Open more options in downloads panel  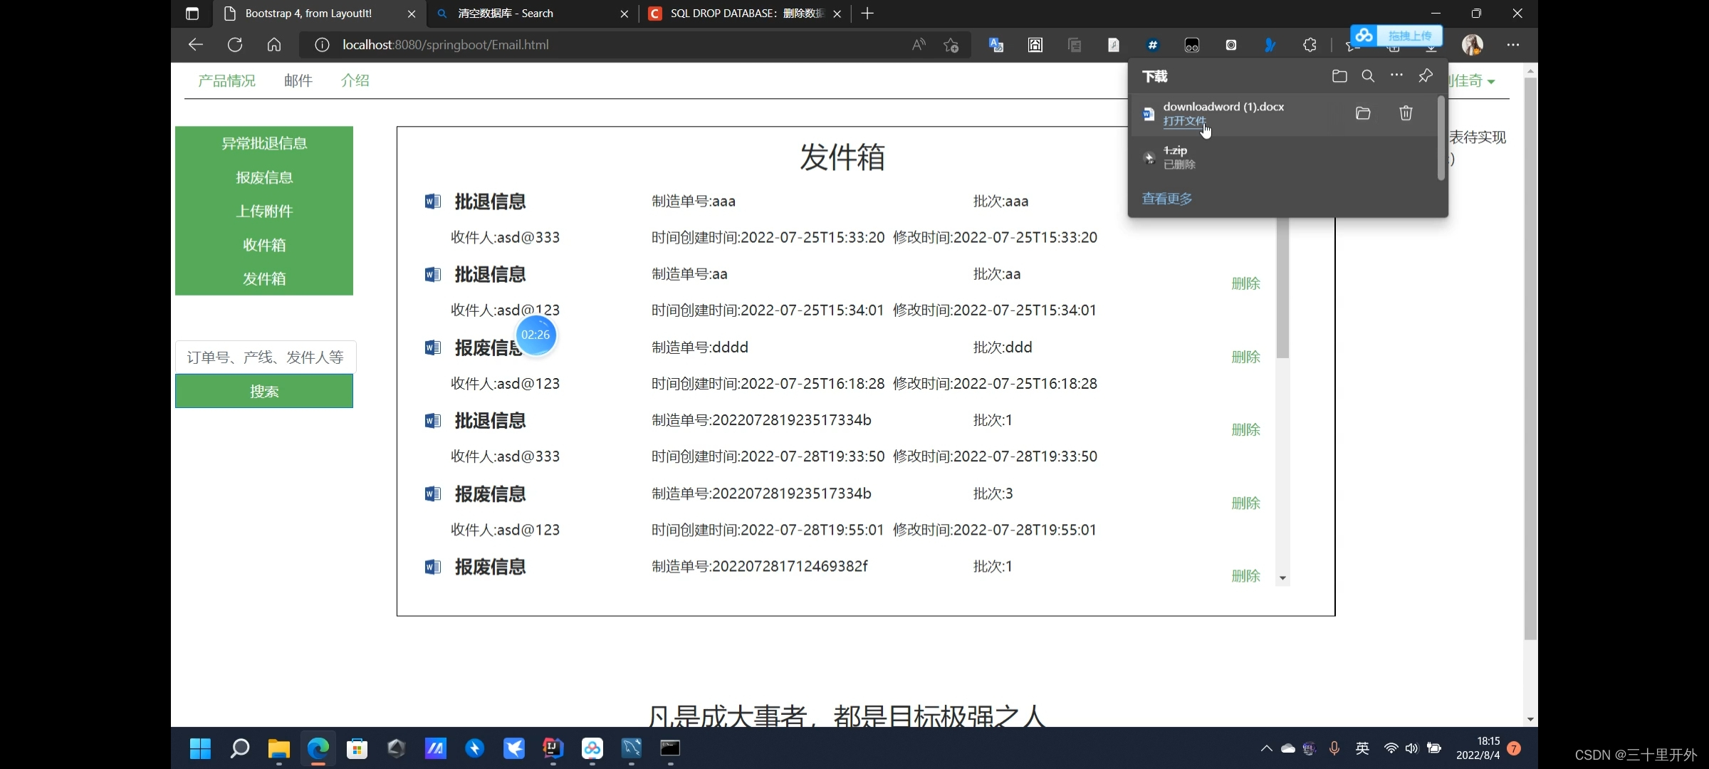click(1396, 75)
